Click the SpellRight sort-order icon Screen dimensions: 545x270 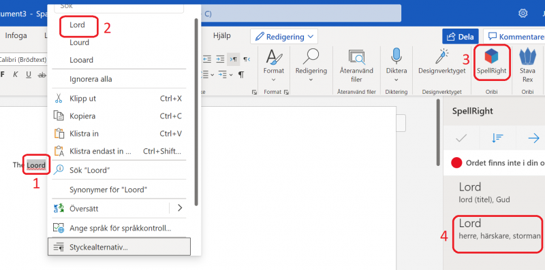point(498,138)
